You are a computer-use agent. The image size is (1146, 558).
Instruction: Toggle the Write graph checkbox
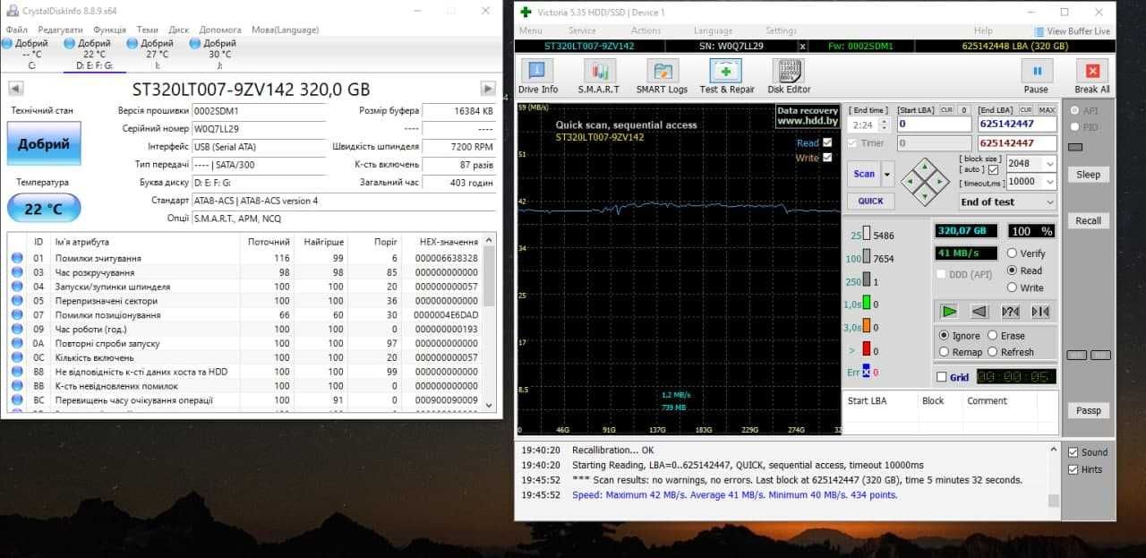pos(827,158)
